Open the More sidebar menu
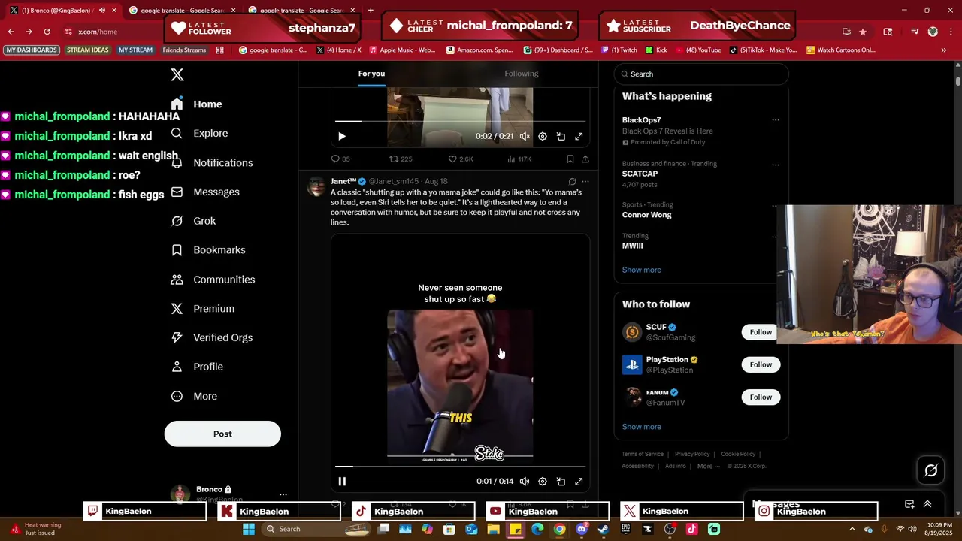Image resolution: width=962 pixels, height=541 pixels. click(194, 396)
